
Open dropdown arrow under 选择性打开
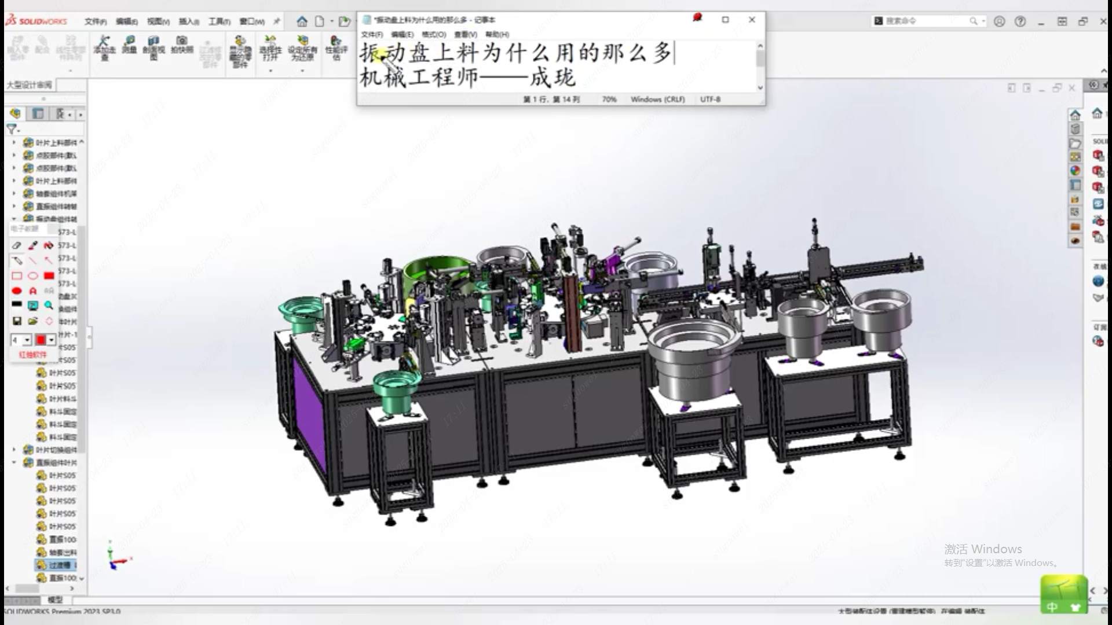click(x=270, y=71)
